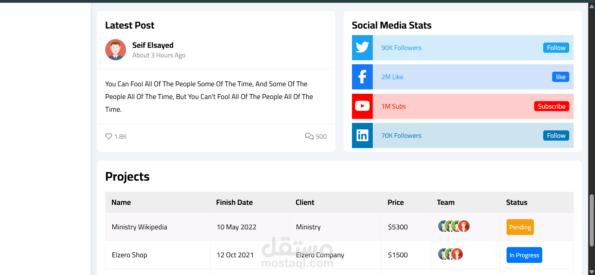
Task: Click the Twitter bird icon
Action: pos(362,47)
